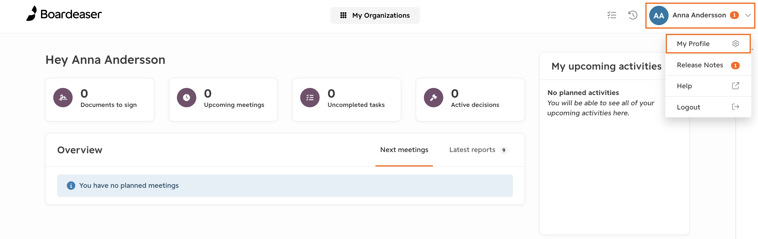Switch to the Next meetings tab
Viewport: 758px width, 239px height.
pos(404,150)
